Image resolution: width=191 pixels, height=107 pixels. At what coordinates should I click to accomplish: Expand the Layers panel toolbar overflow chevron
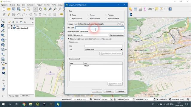pos(33,22)
